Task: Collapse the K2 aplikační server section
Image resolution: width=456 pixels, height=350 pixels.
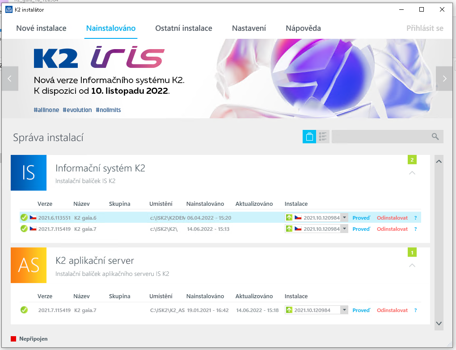Action: (412, 265)
